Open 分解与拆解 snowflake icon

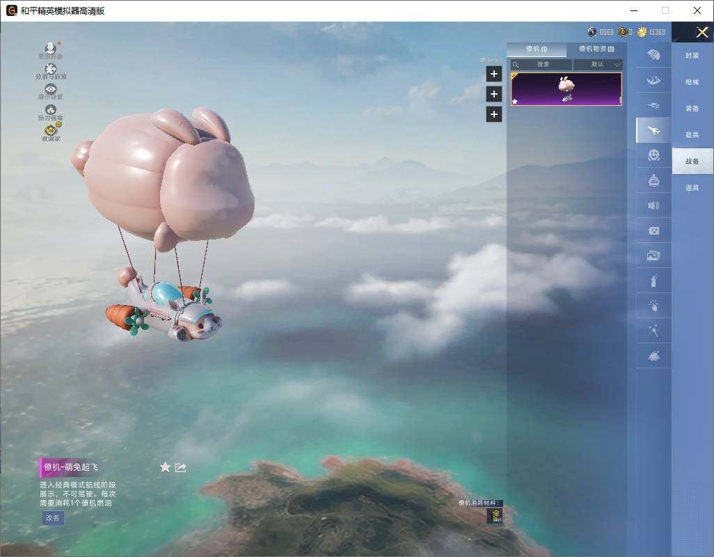51,69
